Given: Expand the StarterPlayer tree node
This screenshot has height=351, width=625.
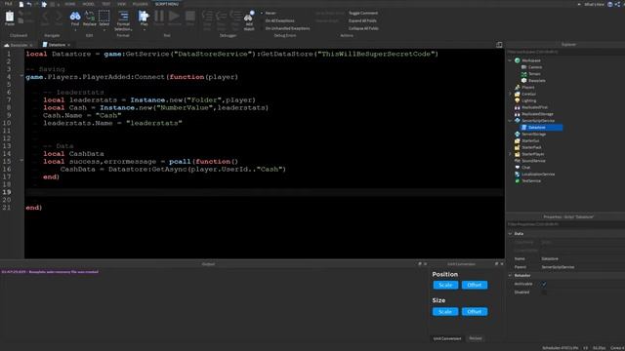Looking at the screenshot, I should [x=510, y=154].
